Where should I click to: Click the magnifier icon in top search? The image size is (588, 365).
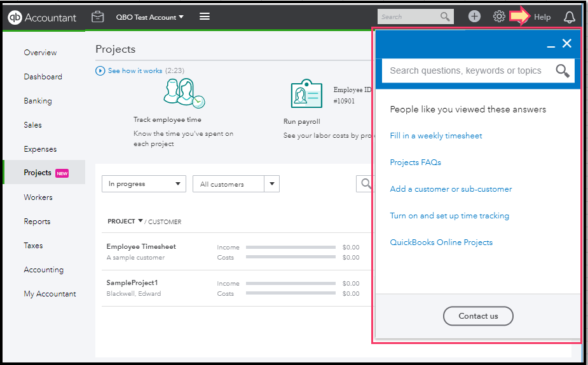(445, 17)
